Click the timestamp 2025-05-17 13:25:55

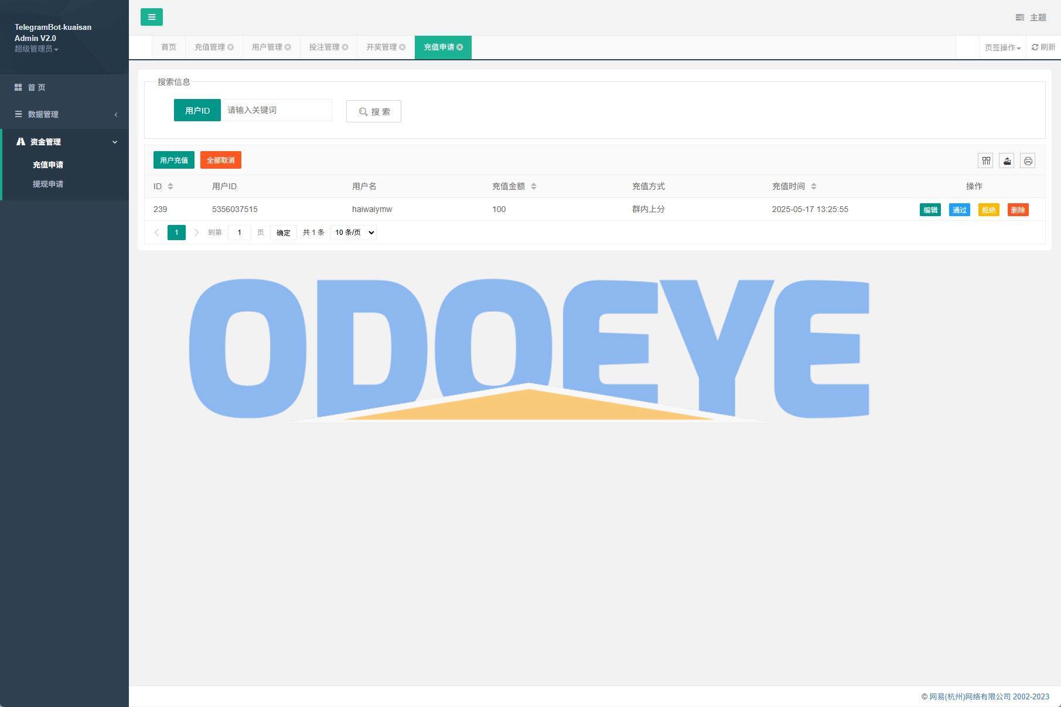tap(810, 209)
